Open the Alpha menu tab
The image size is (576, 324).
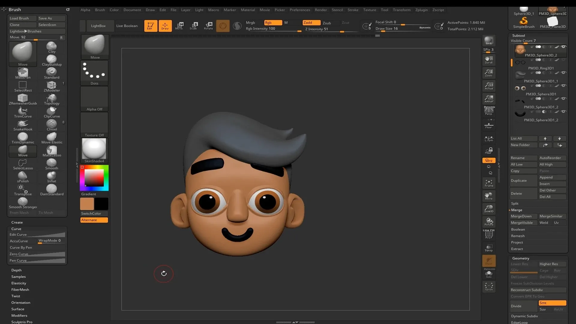click(84, 10)
